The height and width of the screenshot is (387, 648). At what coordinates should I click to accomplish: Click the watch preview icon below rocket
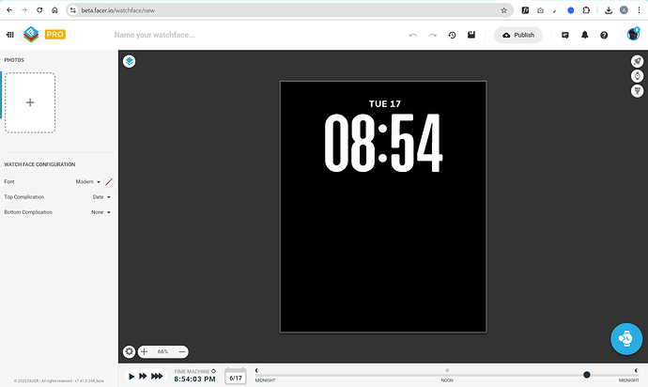click(638, 76)
